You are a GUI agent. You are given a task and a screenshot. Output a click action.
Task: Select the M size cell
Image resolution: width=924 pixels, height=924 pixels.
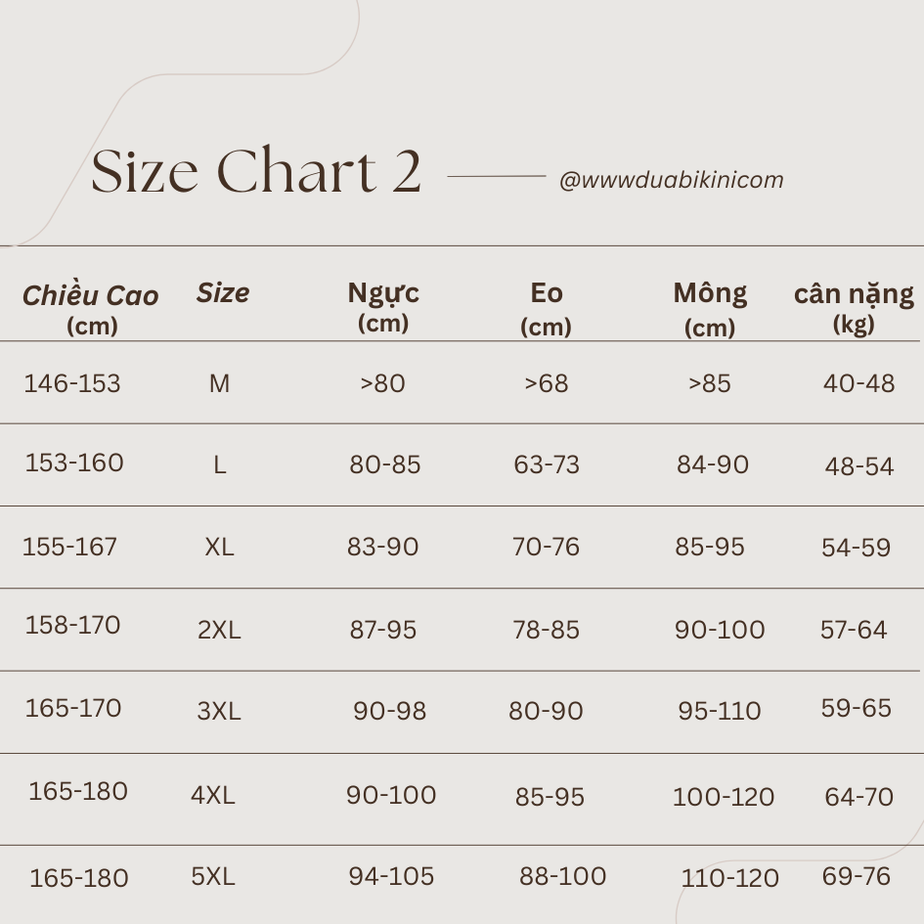(219, 384)
